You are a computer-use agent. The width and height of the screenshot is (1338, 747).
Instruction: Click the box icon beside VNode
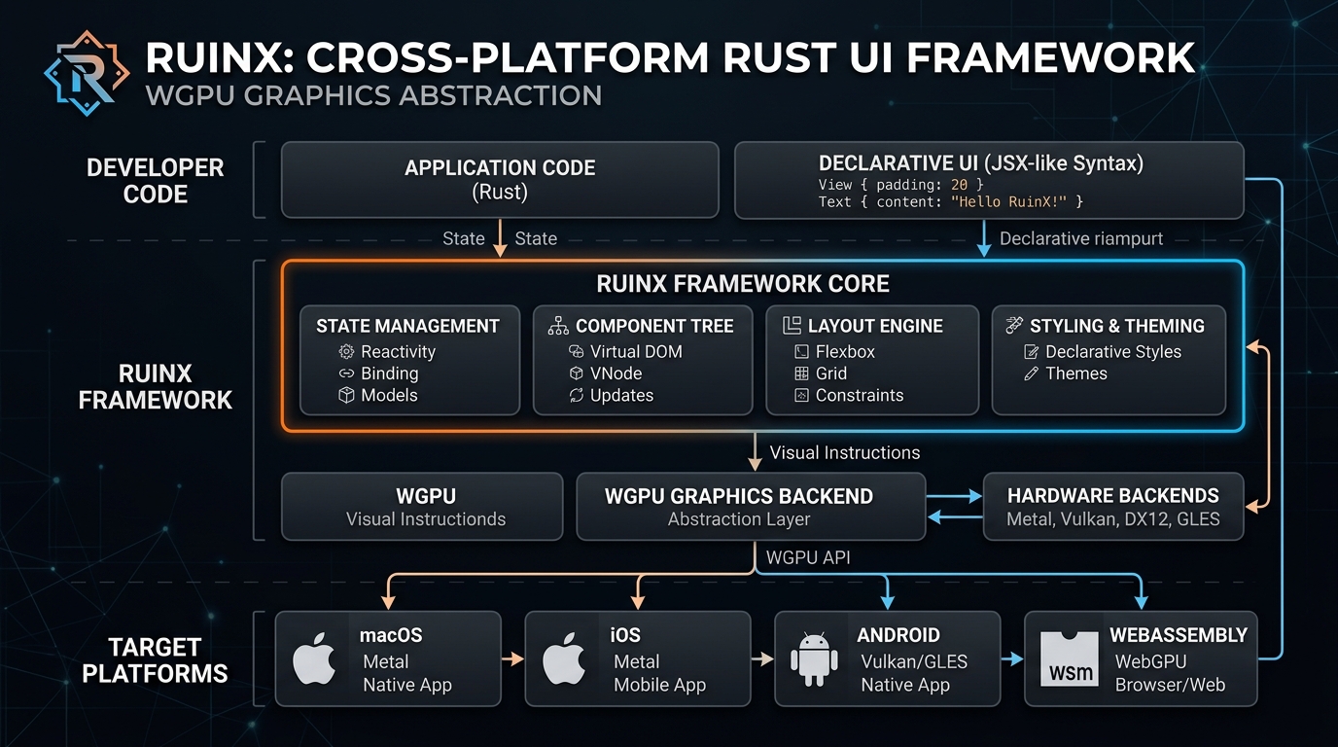(x=576, y=373)
